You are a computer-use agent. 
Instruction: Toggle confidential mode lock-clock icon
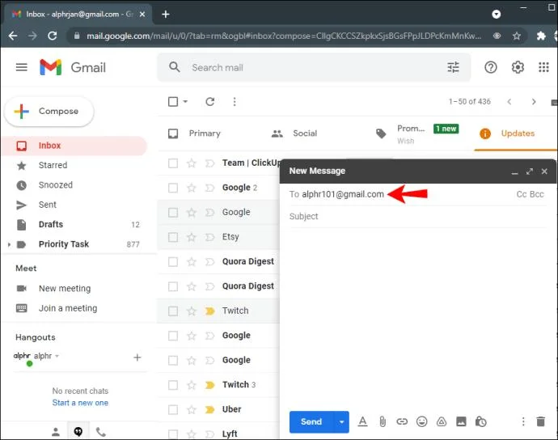point(481,422)
